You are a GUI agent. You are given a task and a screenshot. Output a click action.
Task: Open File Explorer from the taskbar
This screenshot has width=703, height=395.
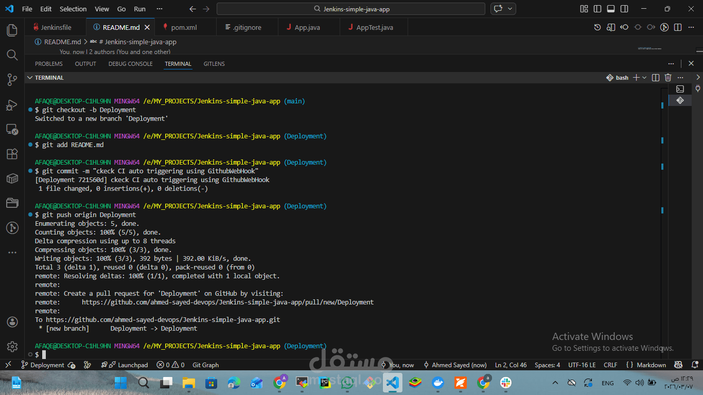(189, 383)
